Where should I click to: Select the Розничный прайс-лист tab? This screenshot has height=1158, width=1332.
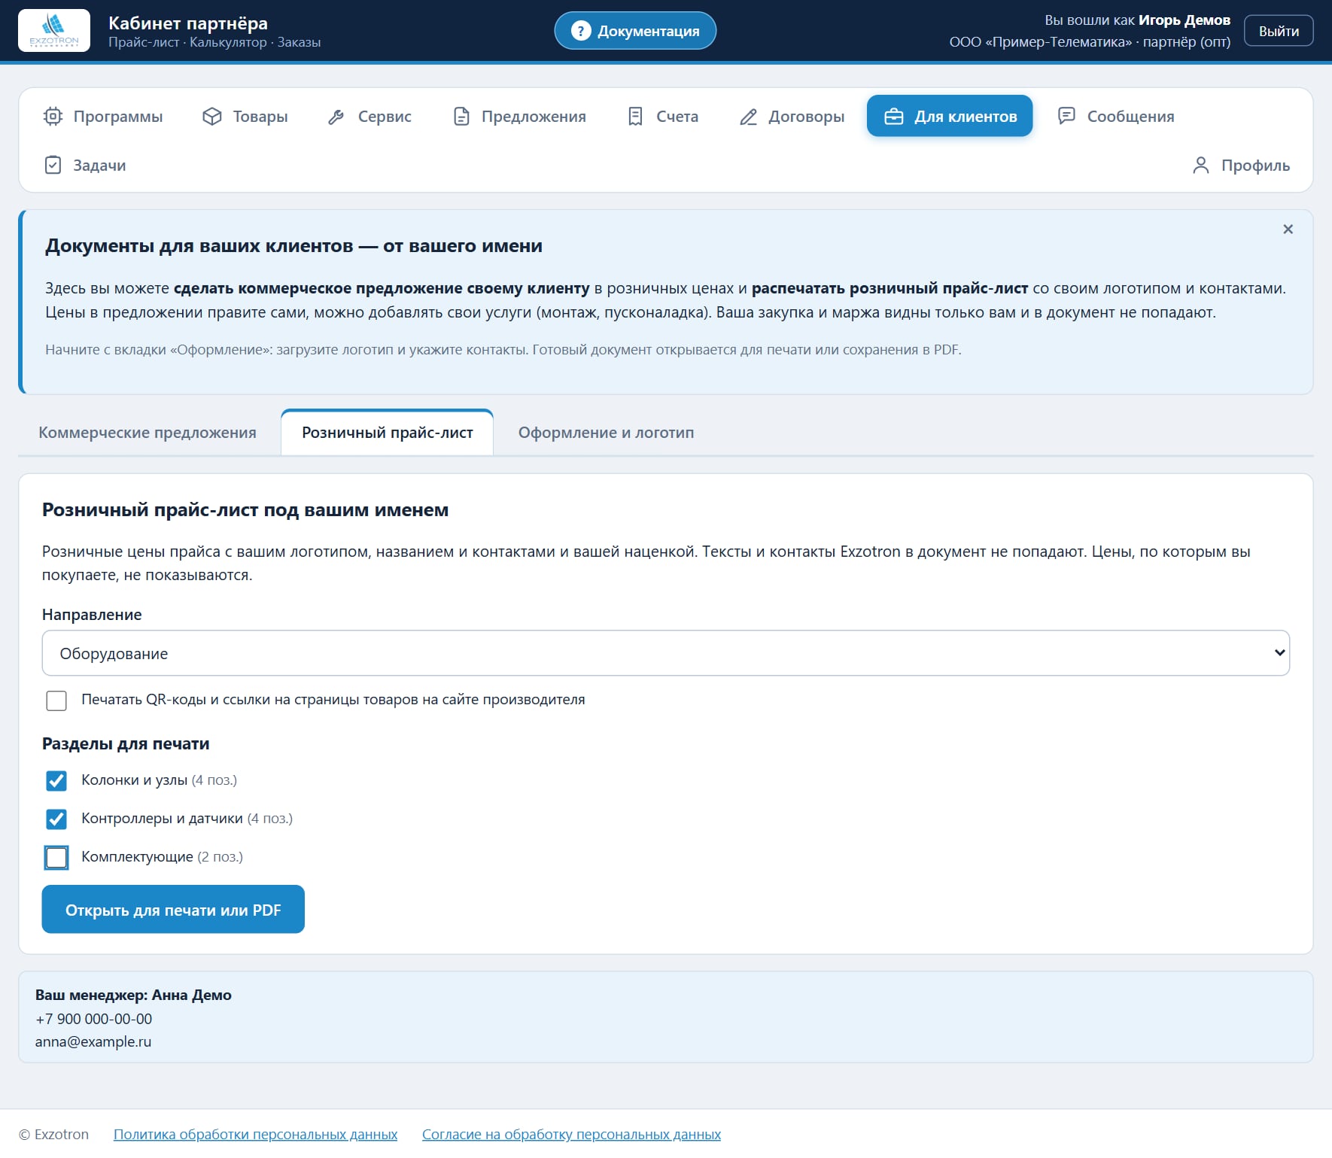(x=388, y=433)
